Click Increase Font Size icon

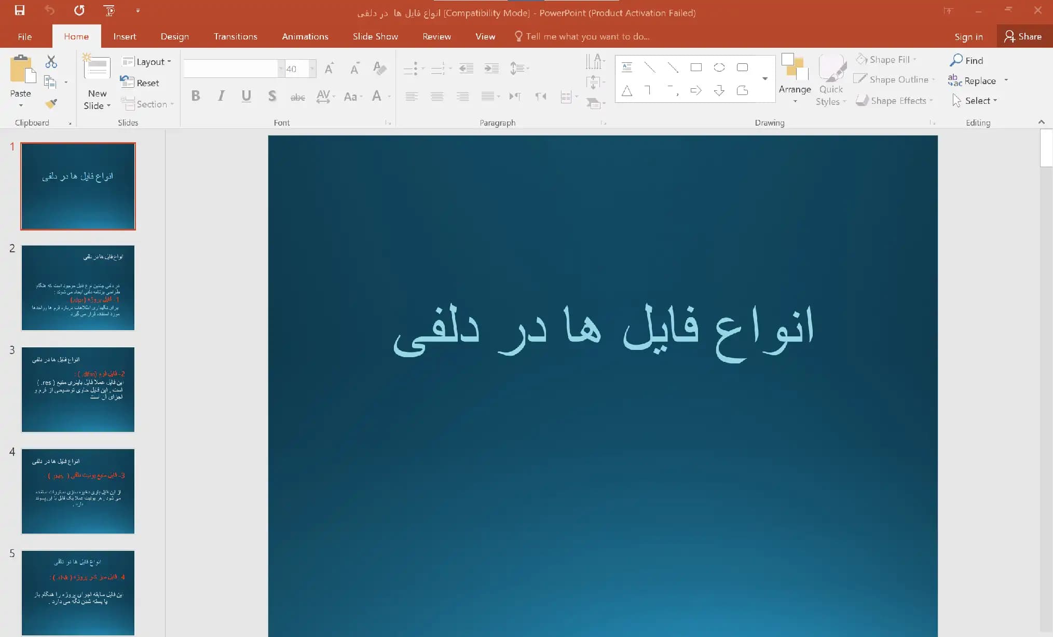click(x=329, y=69)
